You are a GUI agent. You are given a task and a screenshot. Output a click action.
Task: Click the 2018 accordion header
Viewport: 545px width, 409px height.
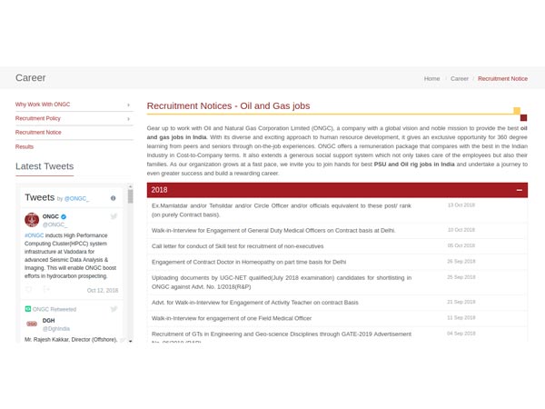tap(337, 190)
